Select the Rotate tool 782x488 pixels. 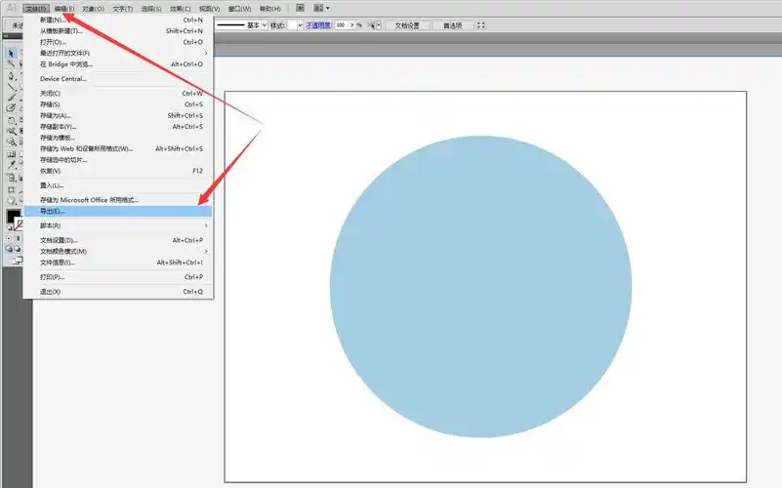click(x=11, y=120)
